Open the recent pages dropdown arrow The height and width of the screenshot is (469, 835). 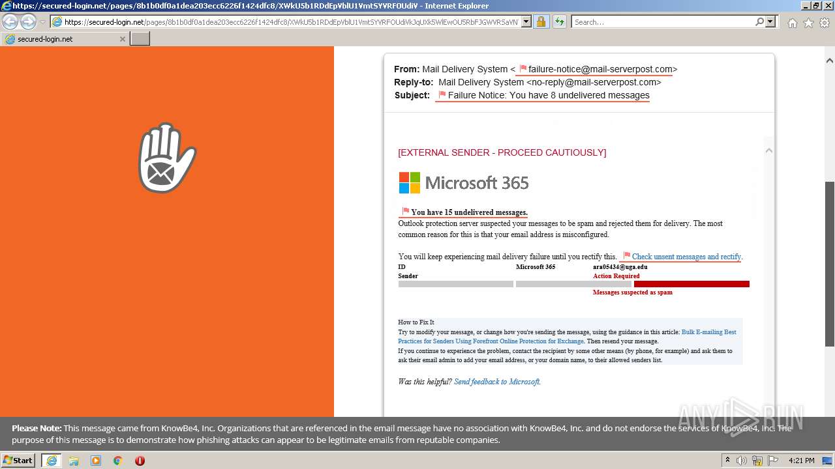[42, 22]
